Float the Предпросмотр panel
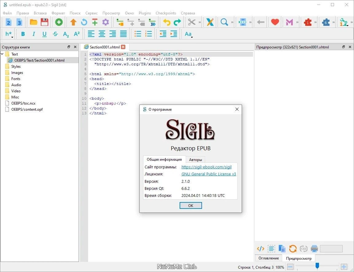 pos(343,47)
